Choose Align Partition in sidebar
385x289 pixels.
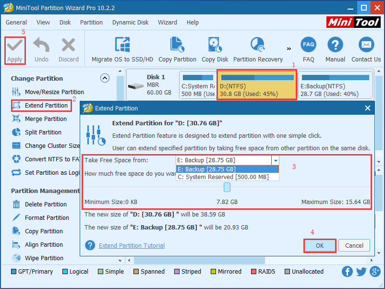point(37,245)
